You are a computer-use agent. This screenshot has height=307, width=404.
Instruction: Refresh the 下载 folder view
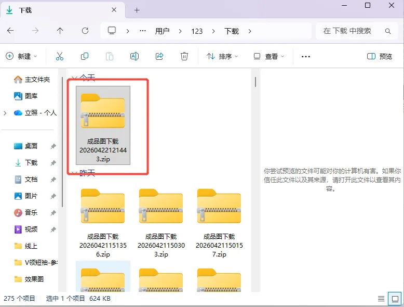coord(85,31)
